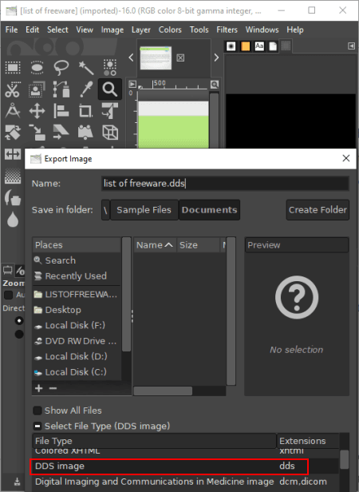Screen dimensions: 359x492
Task: Select the Measure compass tool
Action: (x=13, y=111)
